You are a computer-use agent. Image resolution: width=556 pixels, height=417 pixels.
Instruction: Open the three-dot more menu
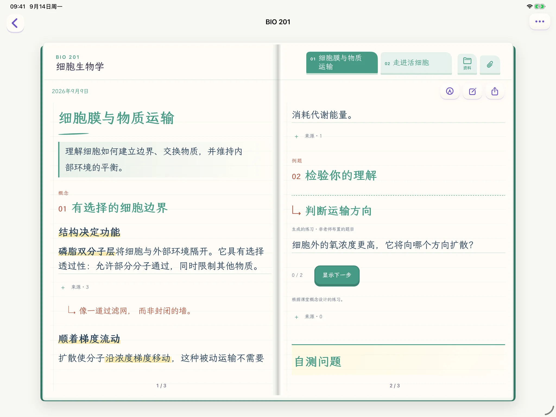(x=539, y=21)
